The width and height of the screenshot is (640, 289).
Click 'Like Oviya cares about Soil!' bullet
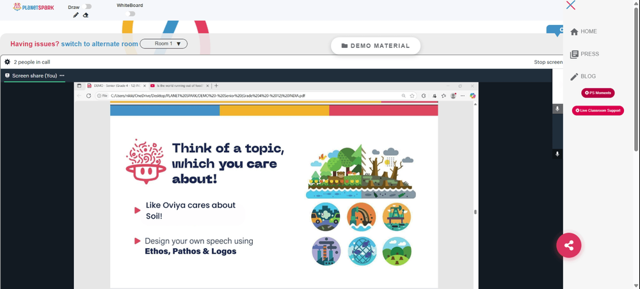pos(190,210)
